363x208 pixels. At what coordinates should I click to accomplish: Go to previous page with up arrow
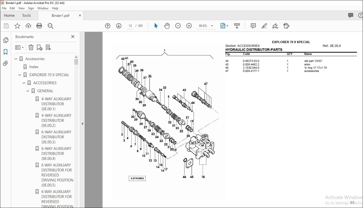(x=108, y=26)
